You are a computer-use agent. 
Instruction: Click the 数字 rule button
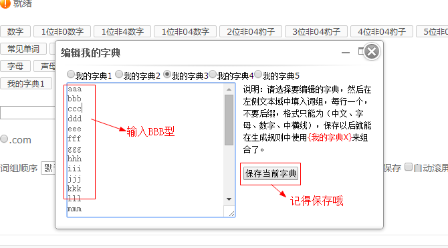(x=15, y=31)
